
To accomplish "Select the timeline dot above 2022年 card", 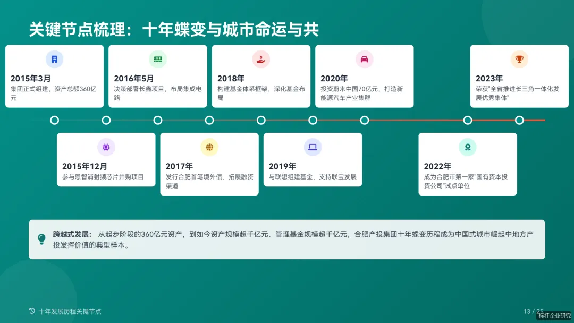I will click(468, 120).
